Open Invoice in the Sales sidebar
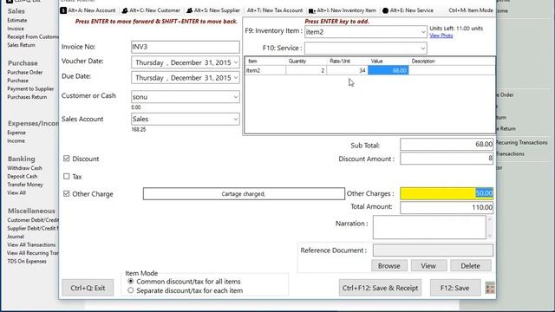The image size is (555, 312). (x=16, y=29)
